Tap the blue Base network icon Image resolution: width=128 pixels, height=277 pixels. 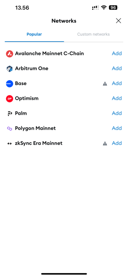9,84
